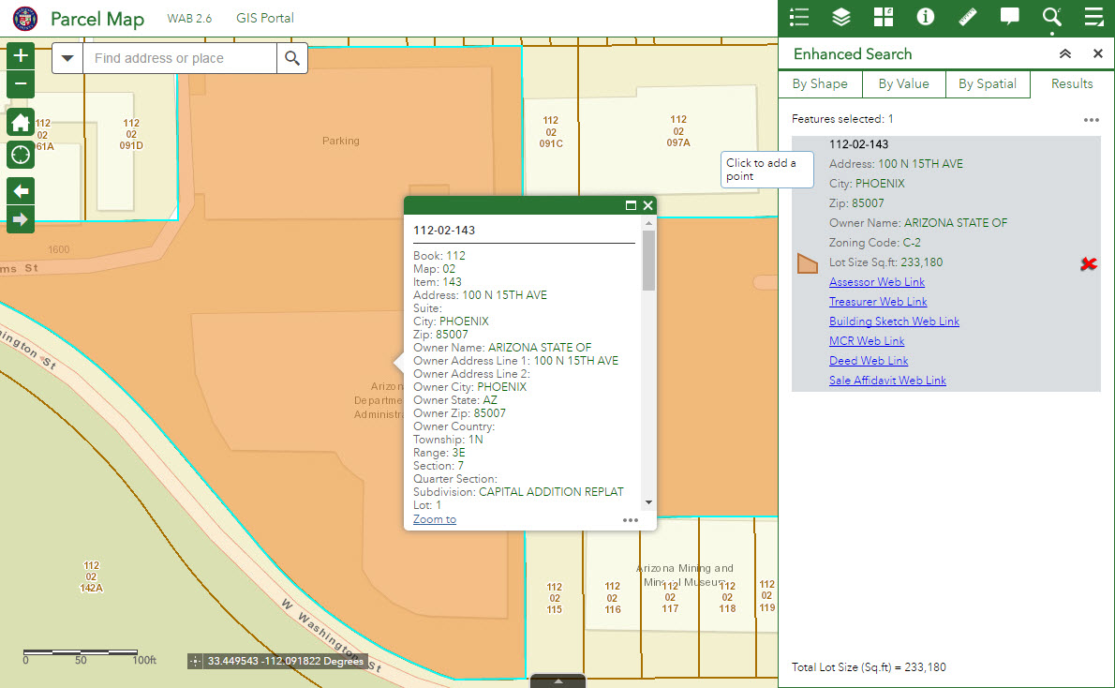Remove result with red X icon
Screen dimensions: 1115x688
(1088, 264)
